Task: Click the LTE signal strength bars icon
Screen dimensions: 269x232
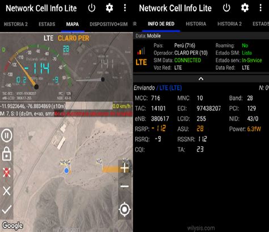Action: click(x=141, y=50)
